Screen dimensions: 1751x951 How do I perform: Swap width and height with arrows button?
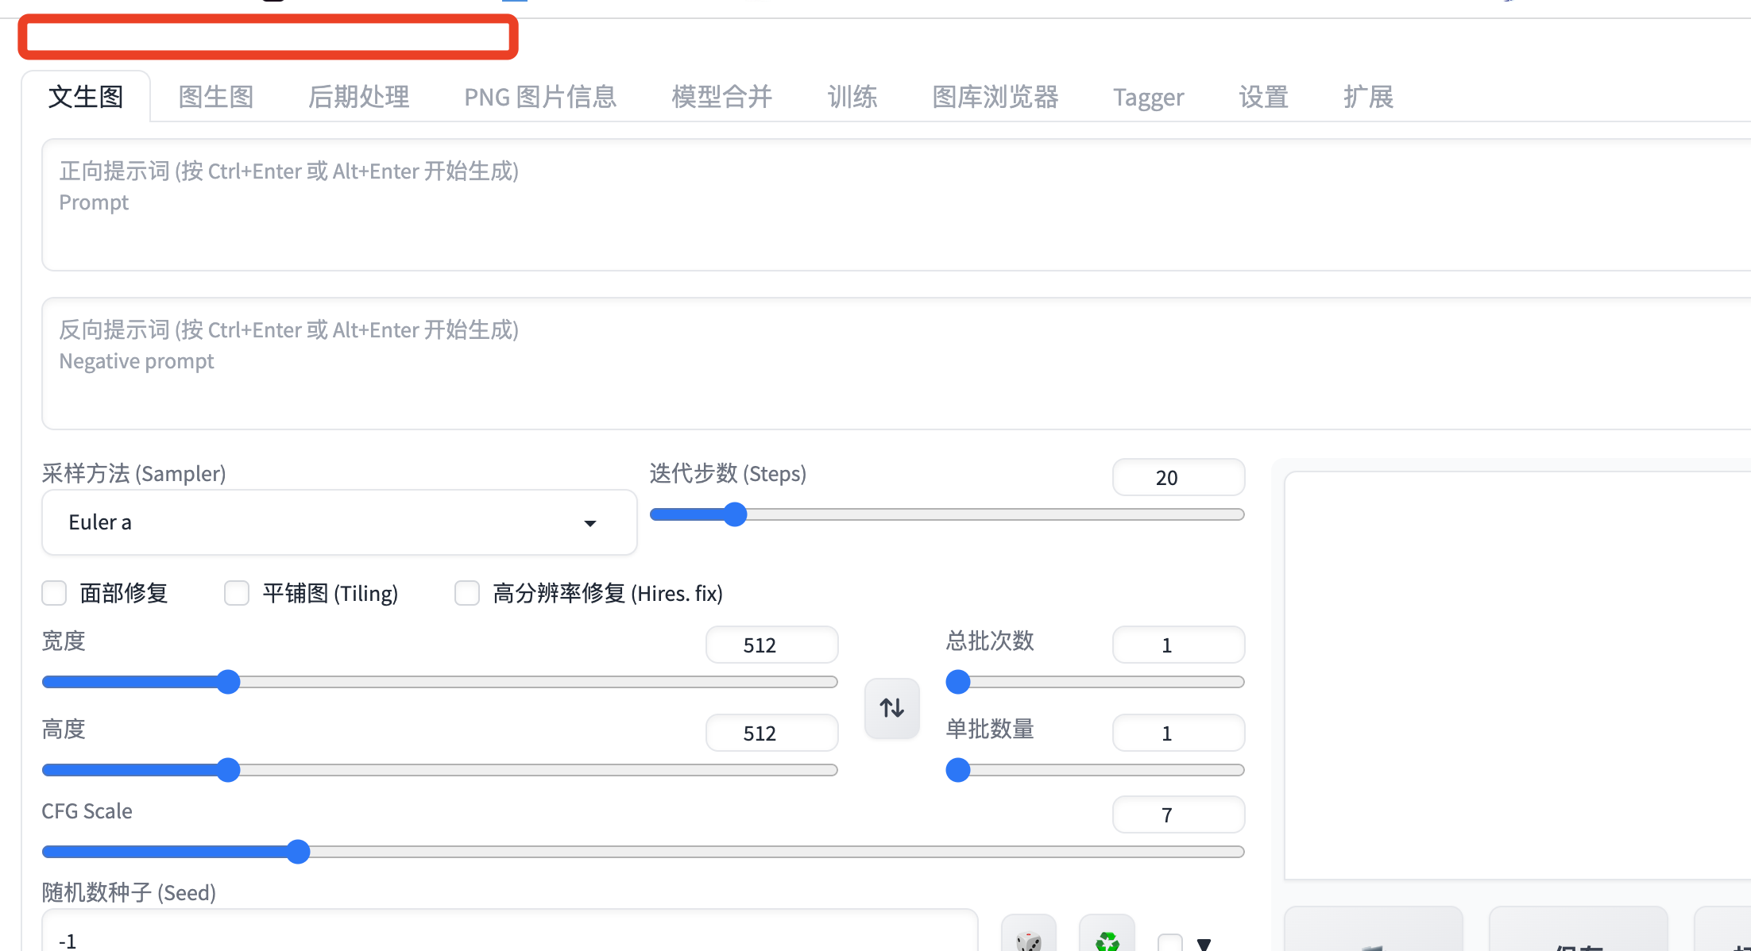coord(891,707)
